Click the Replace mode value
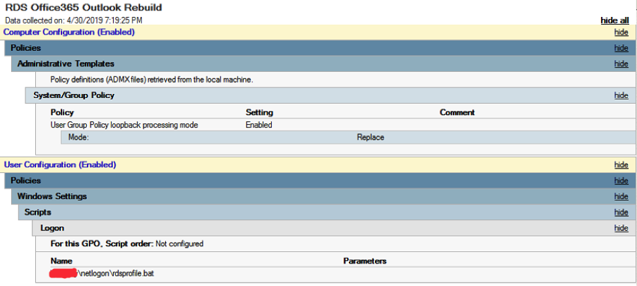Screen dimensions: 637x286 (370, 138)
